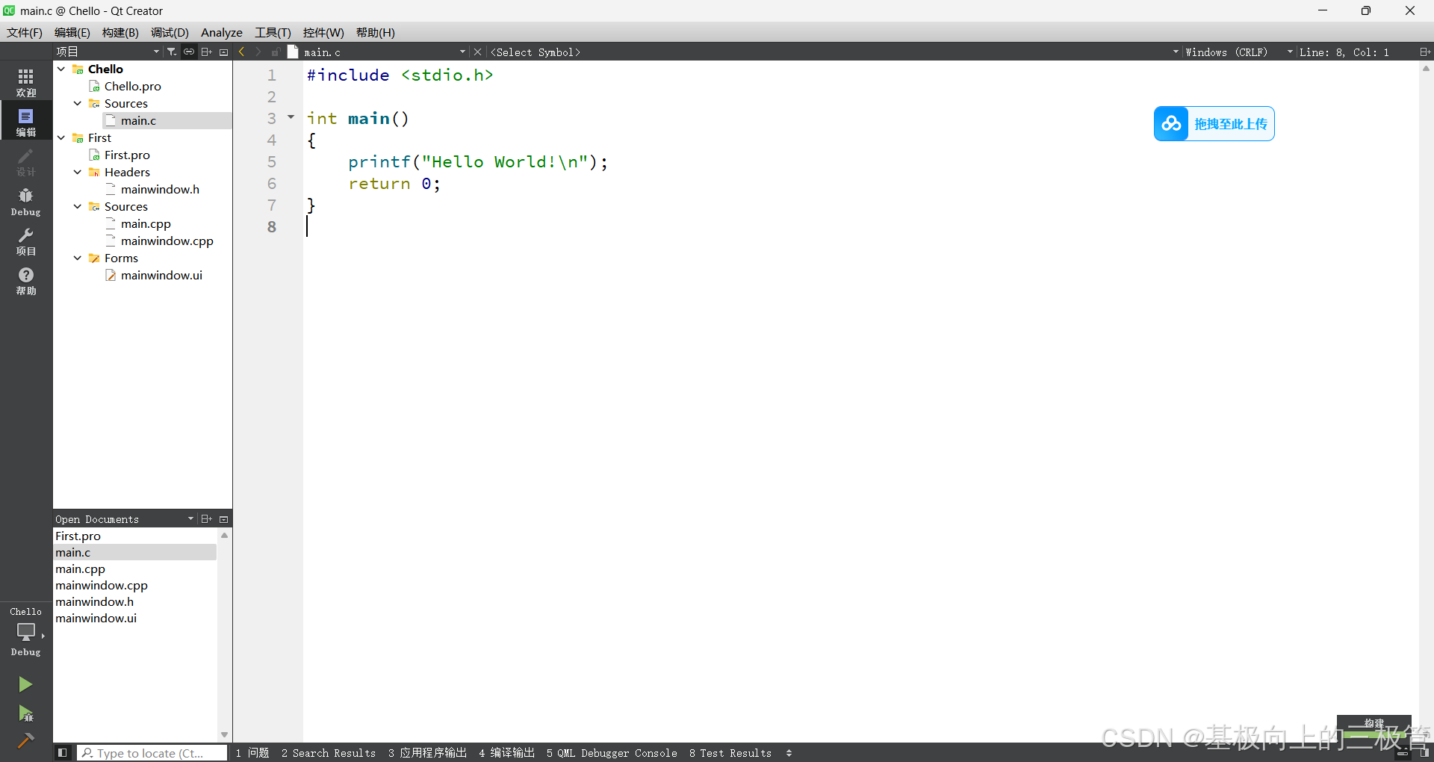Image resolution: width=1434 pixels, height=762 pixels.
Task: Collapse the Chello Sources folder
Action: tap(78, 103)
